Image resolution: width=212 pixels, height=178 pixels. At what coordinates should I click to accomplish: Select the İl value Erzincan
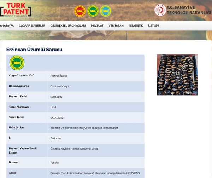[55, 138]
